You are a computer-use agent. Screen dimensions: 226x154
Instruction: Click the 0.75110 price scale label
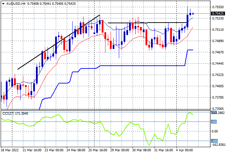pyautogui.click(x=218, y=30)
